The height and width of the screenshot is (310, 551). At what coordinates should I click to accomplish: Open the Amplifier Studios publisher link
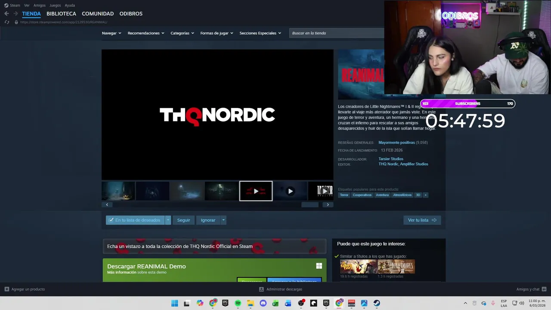(414, 164)
